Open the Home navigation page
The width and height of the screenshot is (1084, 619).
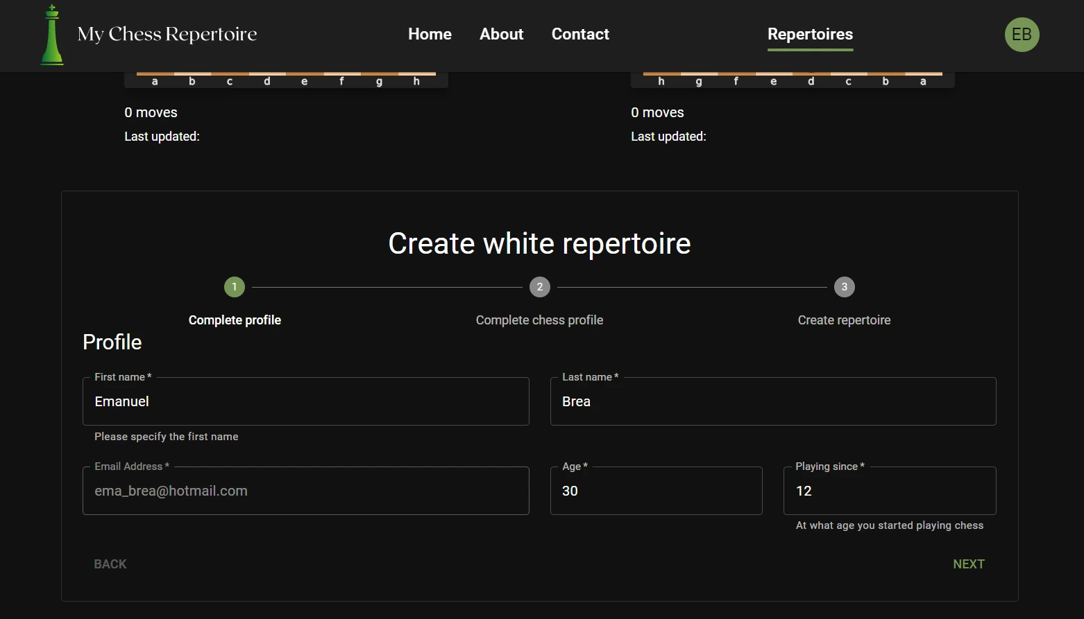coord(430,34)
